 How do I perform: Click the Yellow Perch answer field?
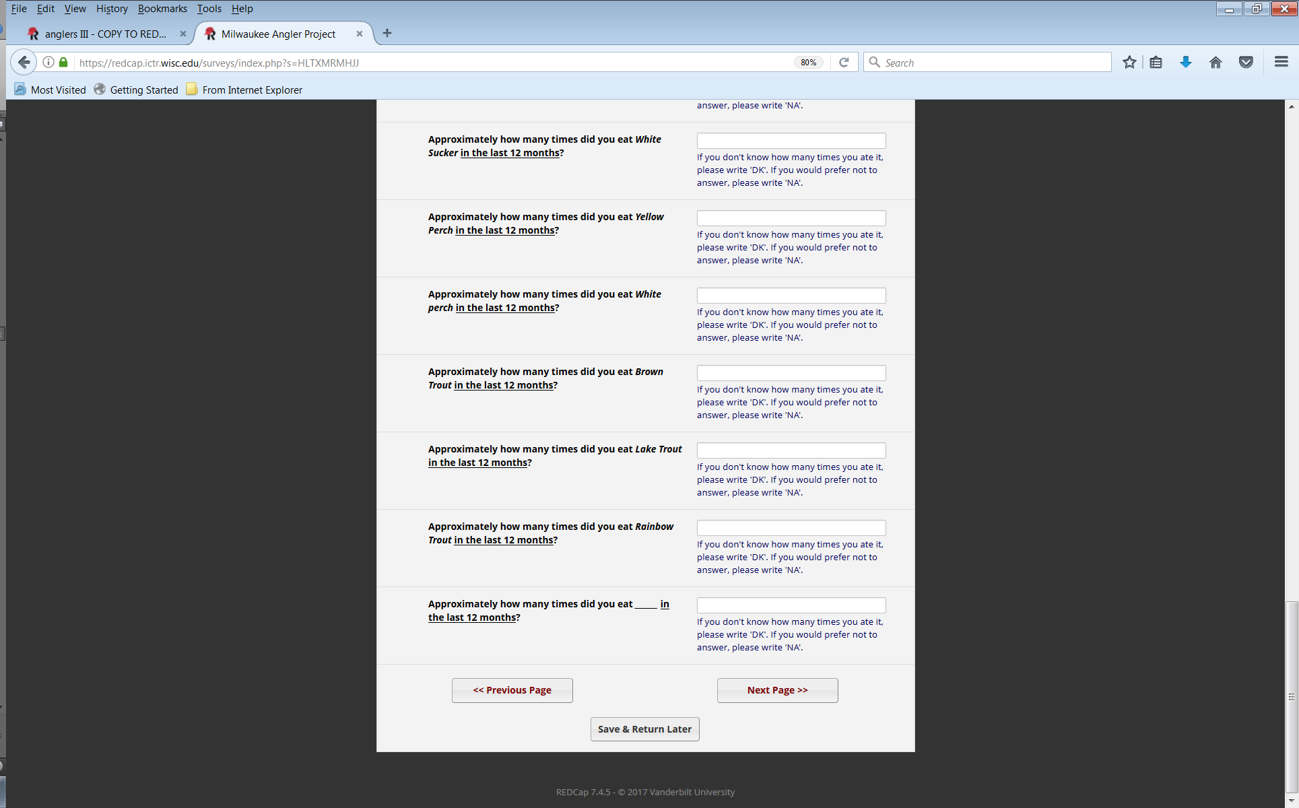click(791, 218)
